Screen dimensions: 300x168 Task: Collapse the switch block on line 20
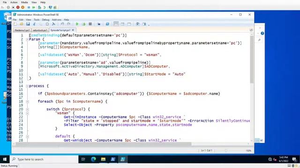tap(27, 109)
